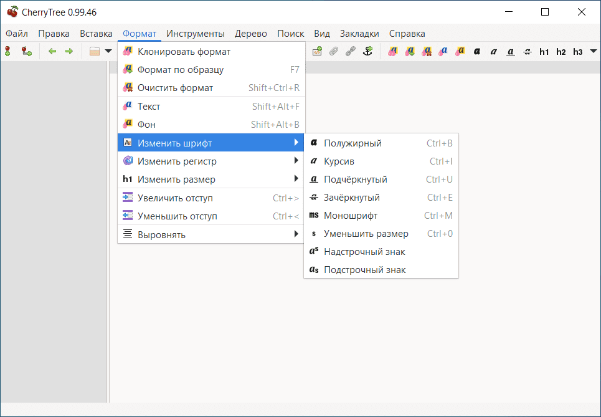The image size is (601, 417).
Task: Click the add subnode toolbar icon
Action: [26, 51]
